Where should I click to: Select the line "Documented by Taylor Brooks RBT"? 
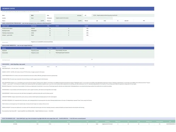(28, 111)
